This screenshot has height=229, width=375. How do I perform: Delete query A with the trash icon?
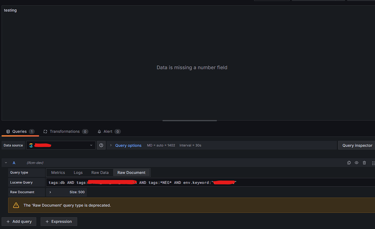364,163
